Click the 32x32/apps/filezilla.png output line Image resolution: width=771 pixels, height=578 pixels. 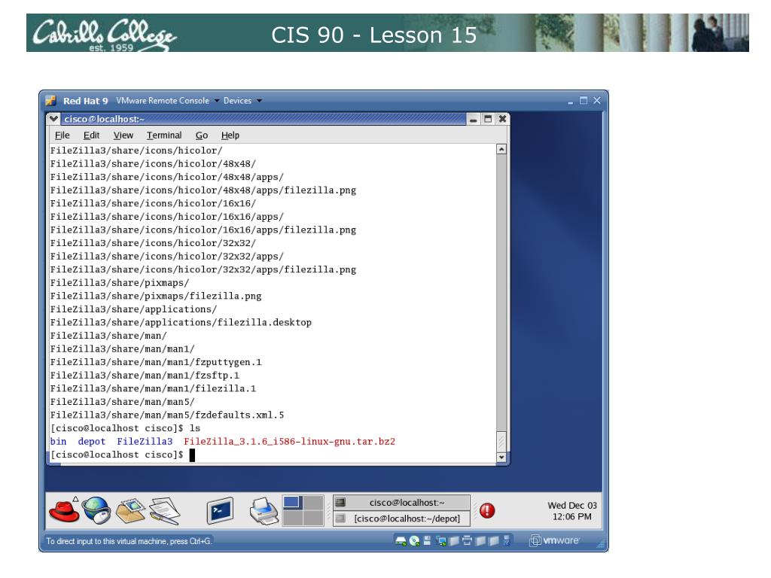(x=203, y=269)
